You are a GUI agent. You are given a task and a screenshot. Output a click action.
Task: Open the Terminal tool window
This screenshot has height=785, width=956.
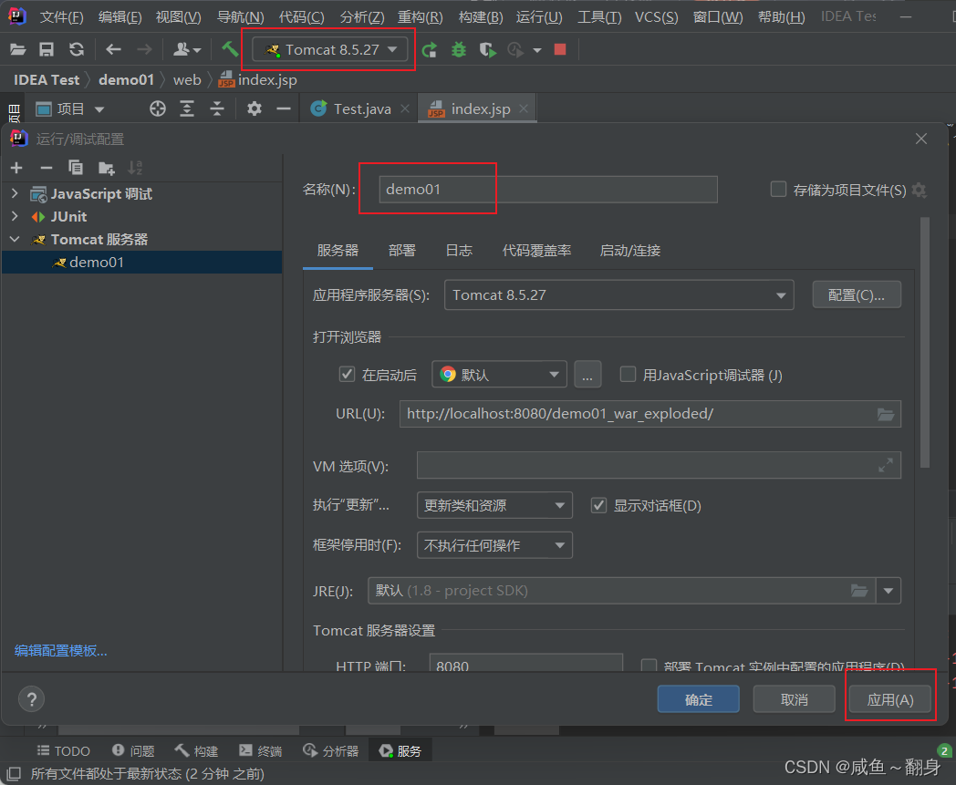coord(261,751)
